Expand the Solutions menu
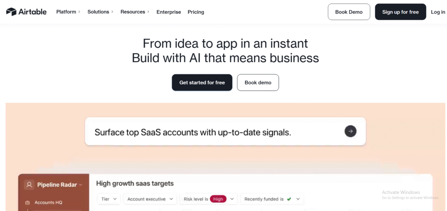 pos(100,12)
